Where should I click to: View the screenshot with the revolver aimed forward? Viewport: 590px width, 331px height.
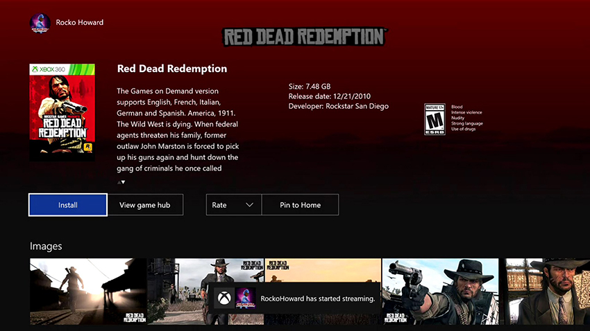[440, 291]
